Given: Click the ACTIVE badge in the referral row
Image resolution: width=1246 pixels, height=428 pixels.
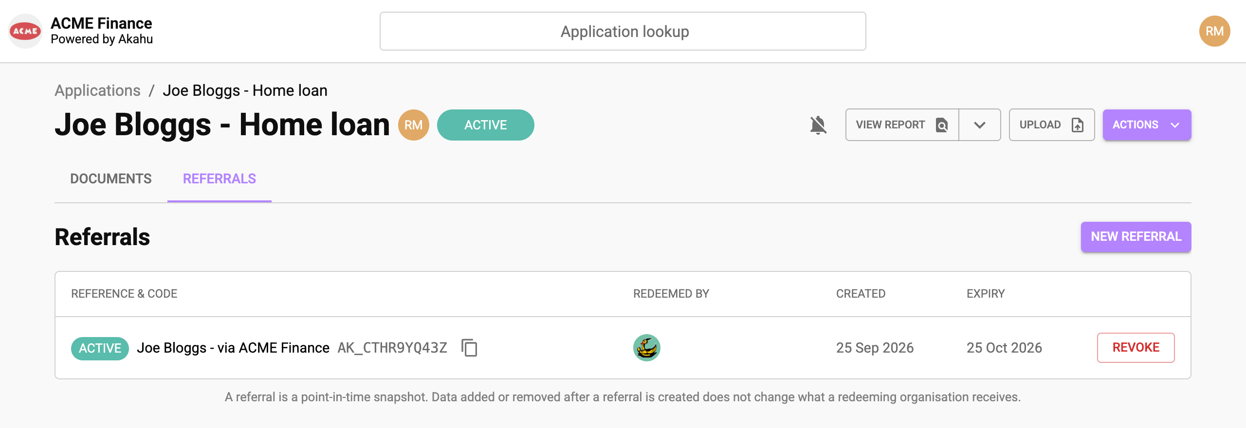Looking at the screenshot, I should [100, 348].
